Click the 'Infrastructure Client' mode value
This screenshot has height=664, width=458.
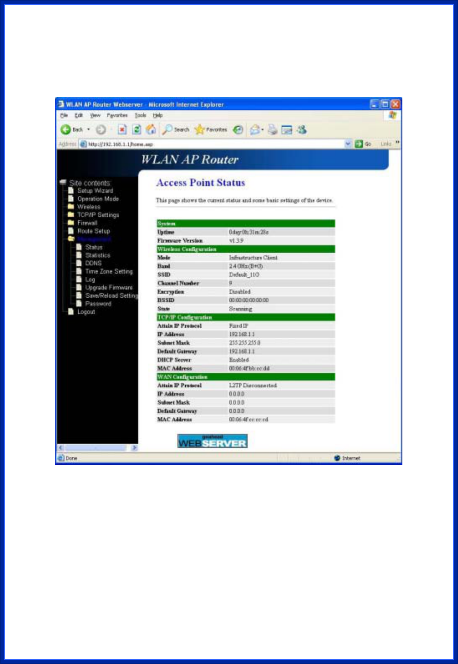(253, 258)
